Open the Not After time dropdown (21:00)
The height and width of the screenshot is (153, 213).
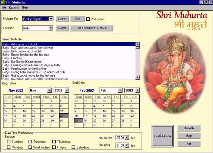coord(127,145)
